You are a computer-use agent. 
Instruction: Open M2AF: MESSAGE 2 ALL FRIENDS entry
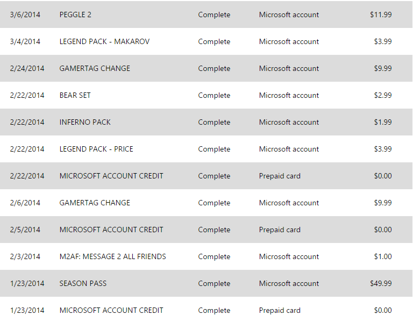[112, 256]
